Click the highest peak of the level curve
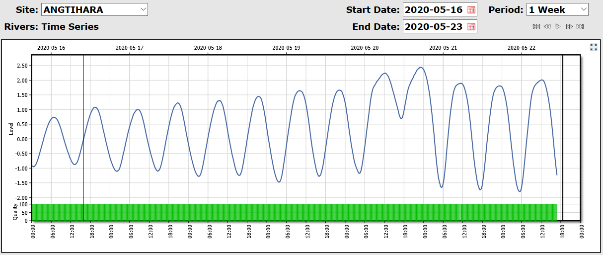Image resolution: width=603 pixels, height=255 pixels. 421,68
